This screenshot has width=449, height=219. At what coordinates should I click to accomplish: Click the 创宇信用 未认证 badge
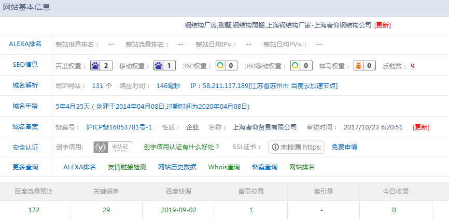pyautogui.click(x=113, y=147)
